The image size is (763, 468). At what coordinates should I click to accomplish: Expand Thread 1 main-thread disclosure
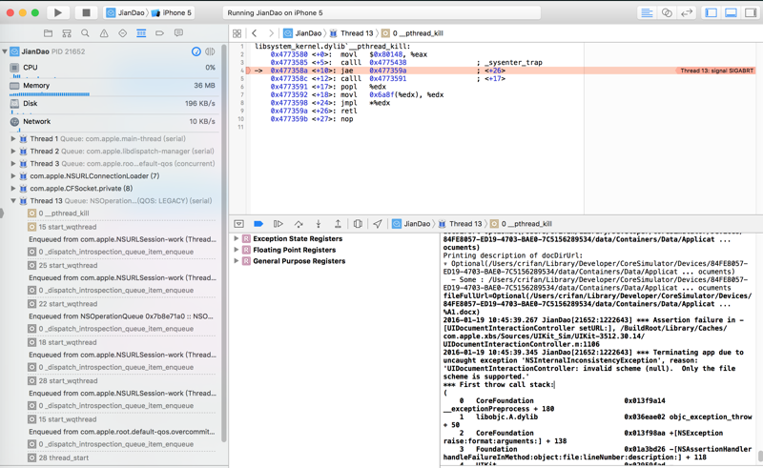coord(13,139)
